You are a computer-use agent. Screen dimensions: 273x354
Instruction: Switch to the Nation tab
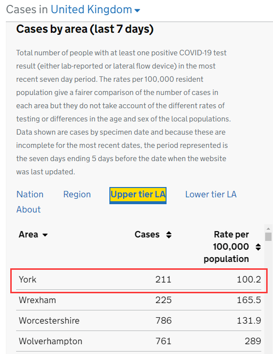[30, 194]
